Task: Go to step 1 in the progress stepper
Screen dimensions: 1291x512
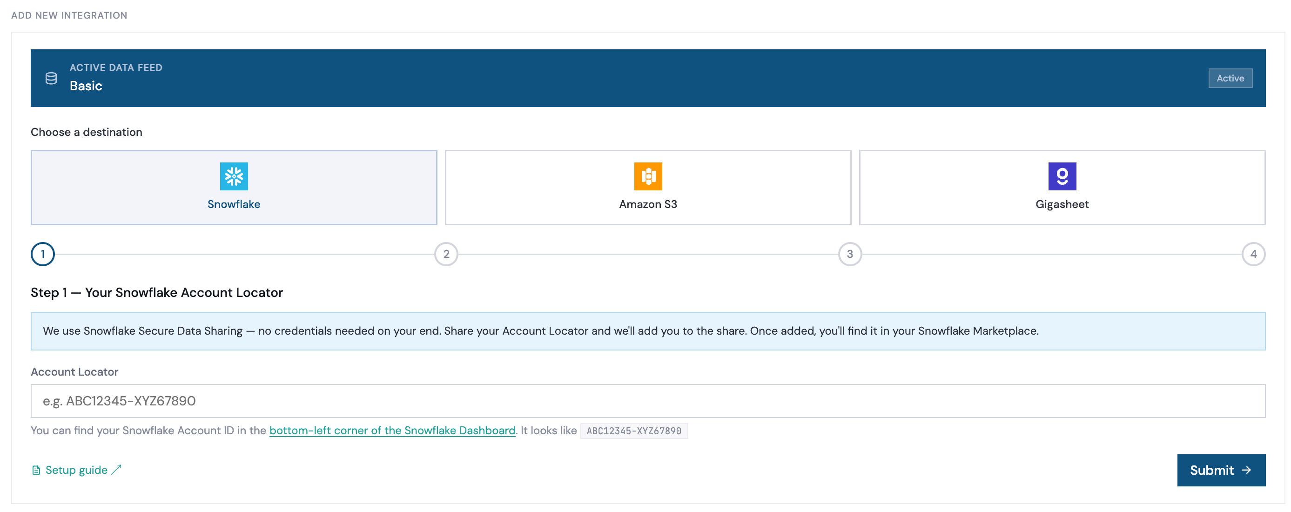Action: 43,254
